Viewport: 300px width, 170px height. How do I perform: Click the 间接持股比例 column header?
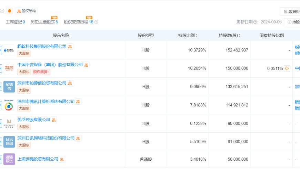pyautogui.click(x=272, y=36)
